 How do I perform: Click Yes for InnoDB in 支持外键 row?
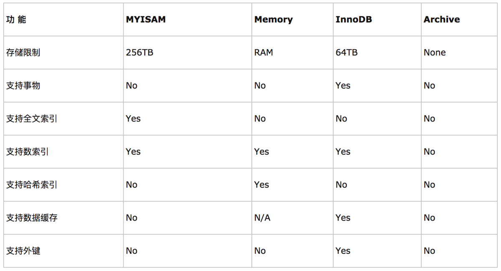343,251
